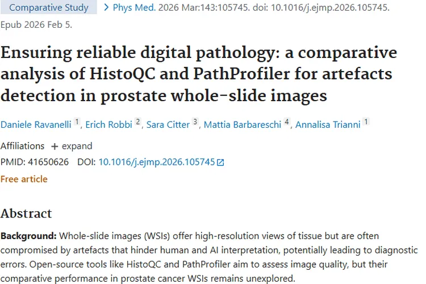
Task: Click the Free article label
Action: tap(24, 179)
